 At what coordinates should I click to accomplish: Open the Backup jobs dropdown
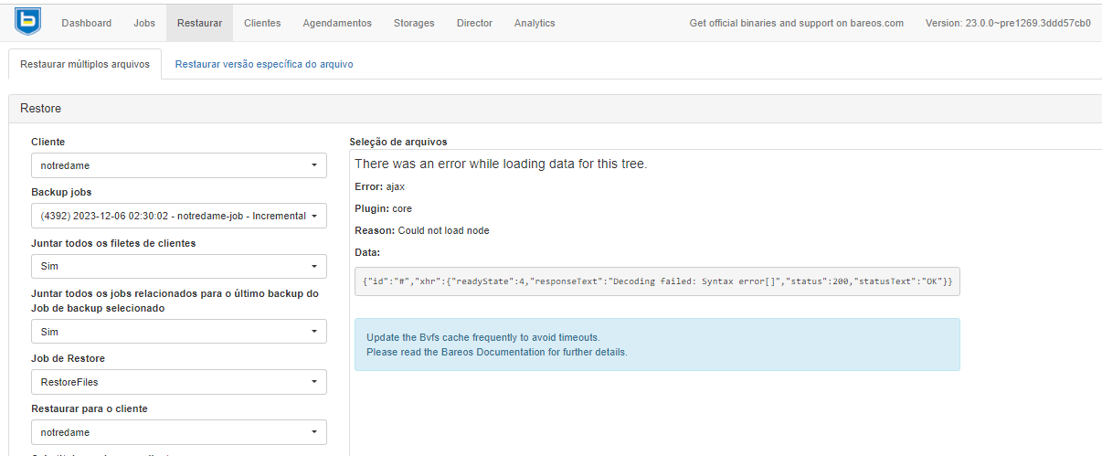click(x=179, y=216)
